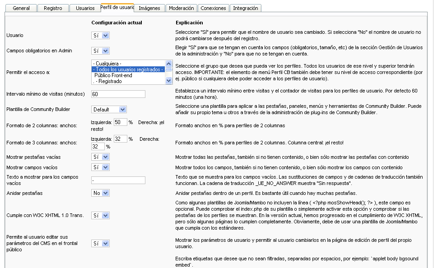This screenshot has width=438, height=268.
Task: Select 'Todos los usuarios registrados' option
Action: 129,69
